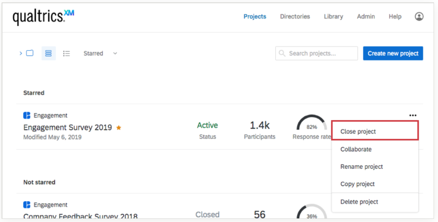Unstar the Engagement Survey 2019 project
This screenshot has width=438, height=222.
(118, 128)
